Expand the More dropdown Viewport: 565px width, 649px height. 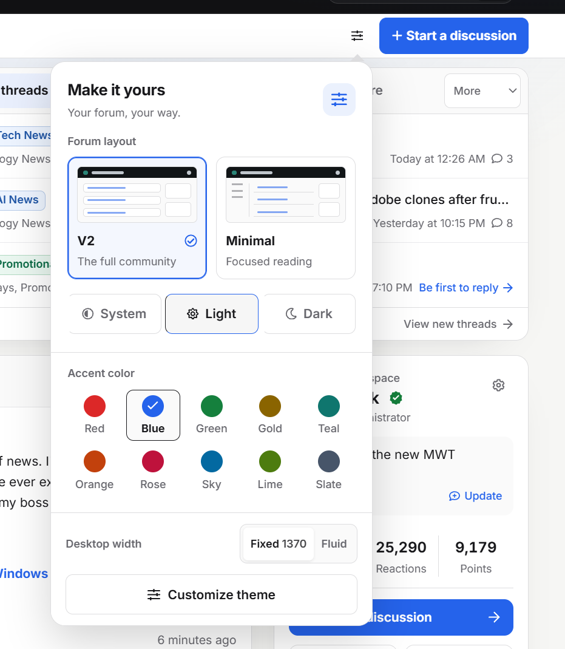[x=482, y=90]
